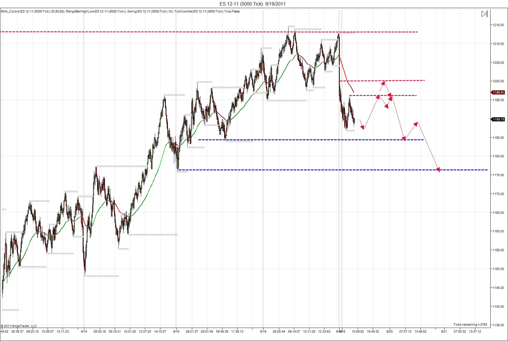Click the 1215.00 price axis label

[498, 25]
